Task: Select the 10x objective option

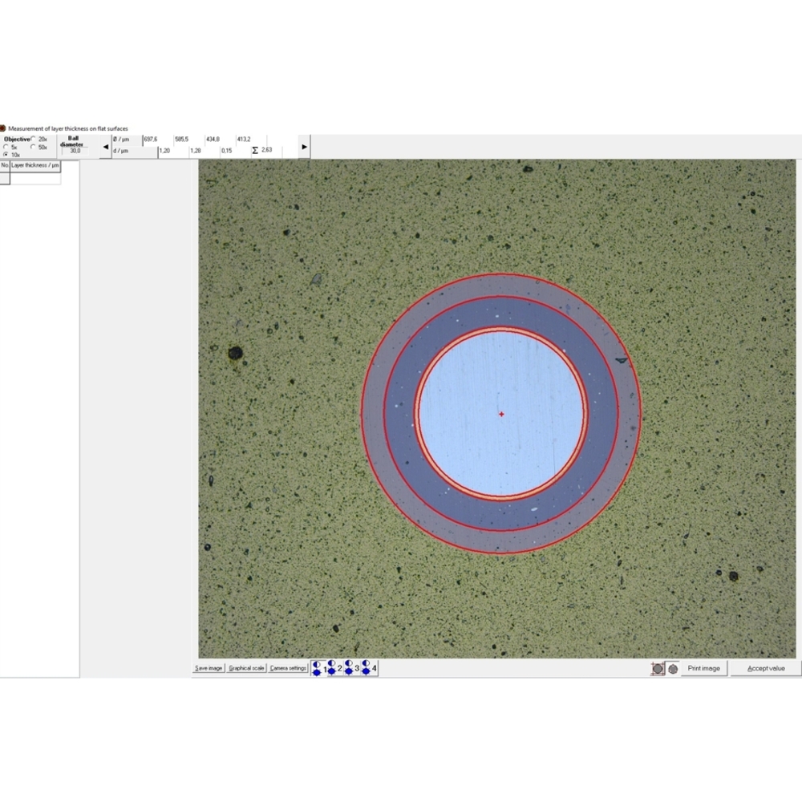Action: 6,155
